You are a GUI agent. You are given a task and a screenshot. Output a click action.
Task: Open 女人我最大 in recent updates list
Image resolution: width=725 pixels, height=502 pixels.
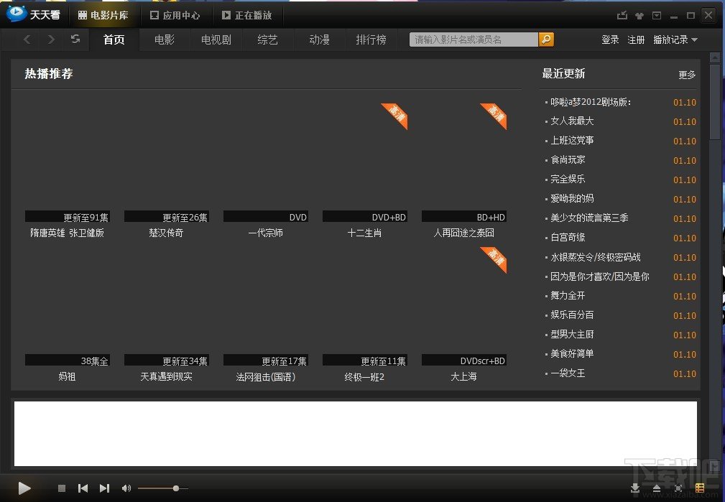coord(572,121)
